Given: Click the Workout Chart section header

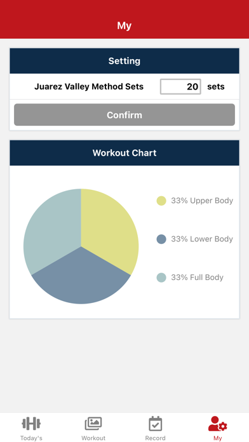Looking at the screenshot, I should click(124, 153).
